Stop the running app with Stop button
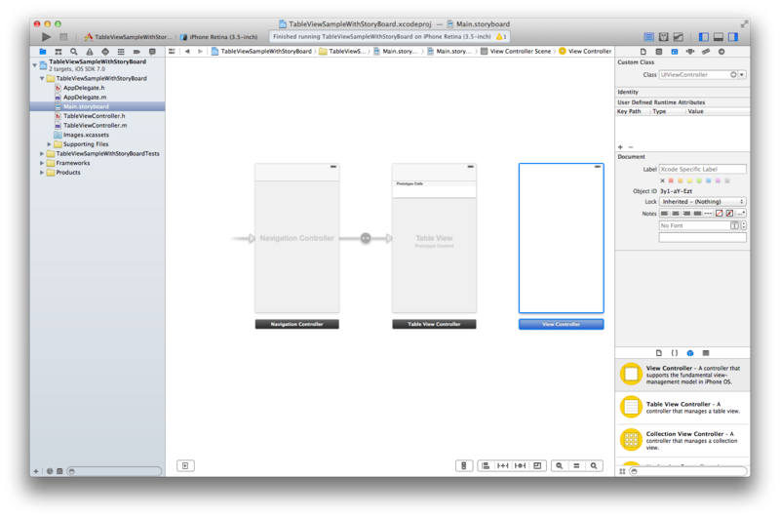The image size is (780, 518). (x=63, y=37)
